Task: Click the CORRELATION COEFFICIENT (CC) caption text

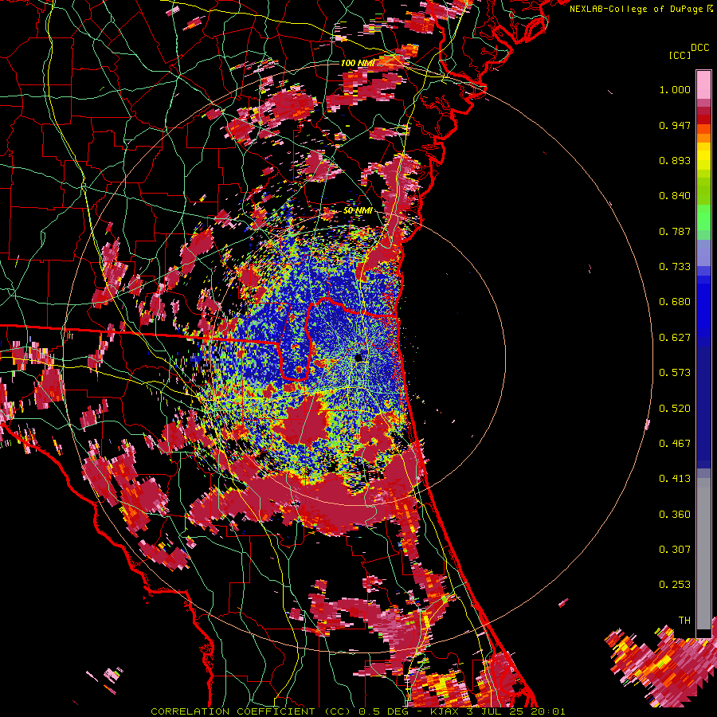Action: 251,711
